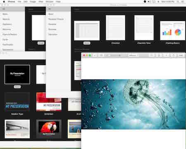
Task: Choose the white Keynote theme thumbnail
Action: point(41,74)
